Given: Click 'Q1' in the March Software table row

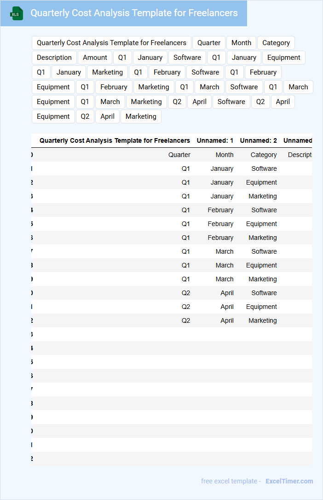Looking at the screenshot, I should pos(186,251).
